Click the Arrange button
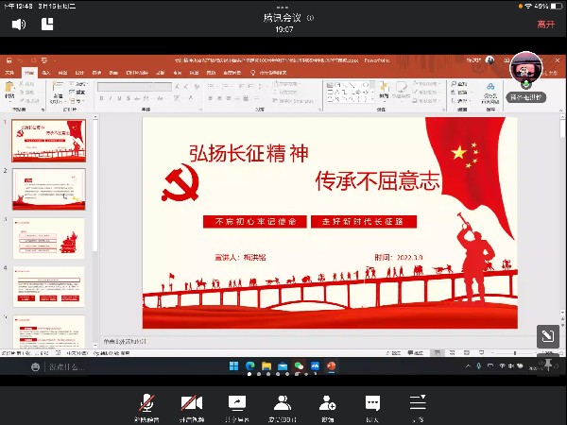 [384, 91]
